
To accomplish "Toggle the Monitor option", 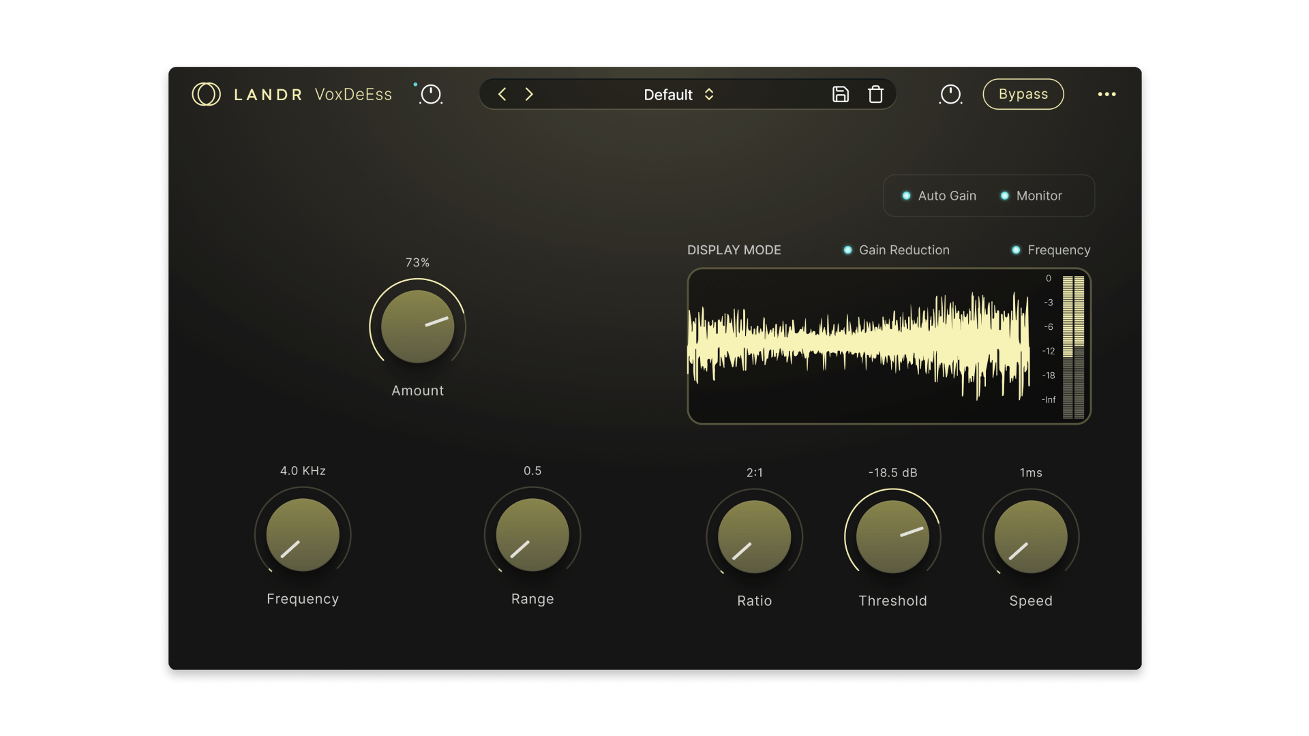I will tap(1031, 196).
